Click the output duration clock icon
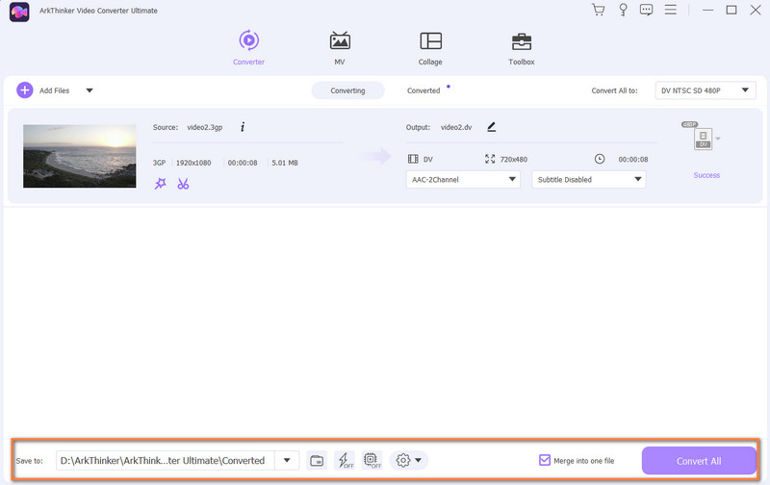This screenshot has width=770, height=485. pyautogui.click(x=599, y=159)
